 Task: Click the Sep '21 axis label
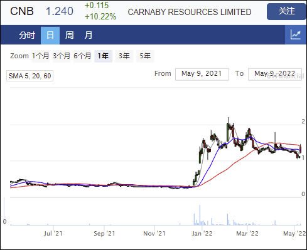(104, 233)
